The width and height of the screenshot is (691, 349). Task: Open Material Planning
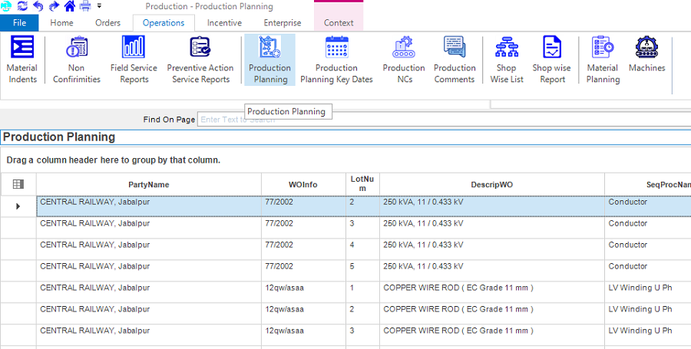coord(603,60)
